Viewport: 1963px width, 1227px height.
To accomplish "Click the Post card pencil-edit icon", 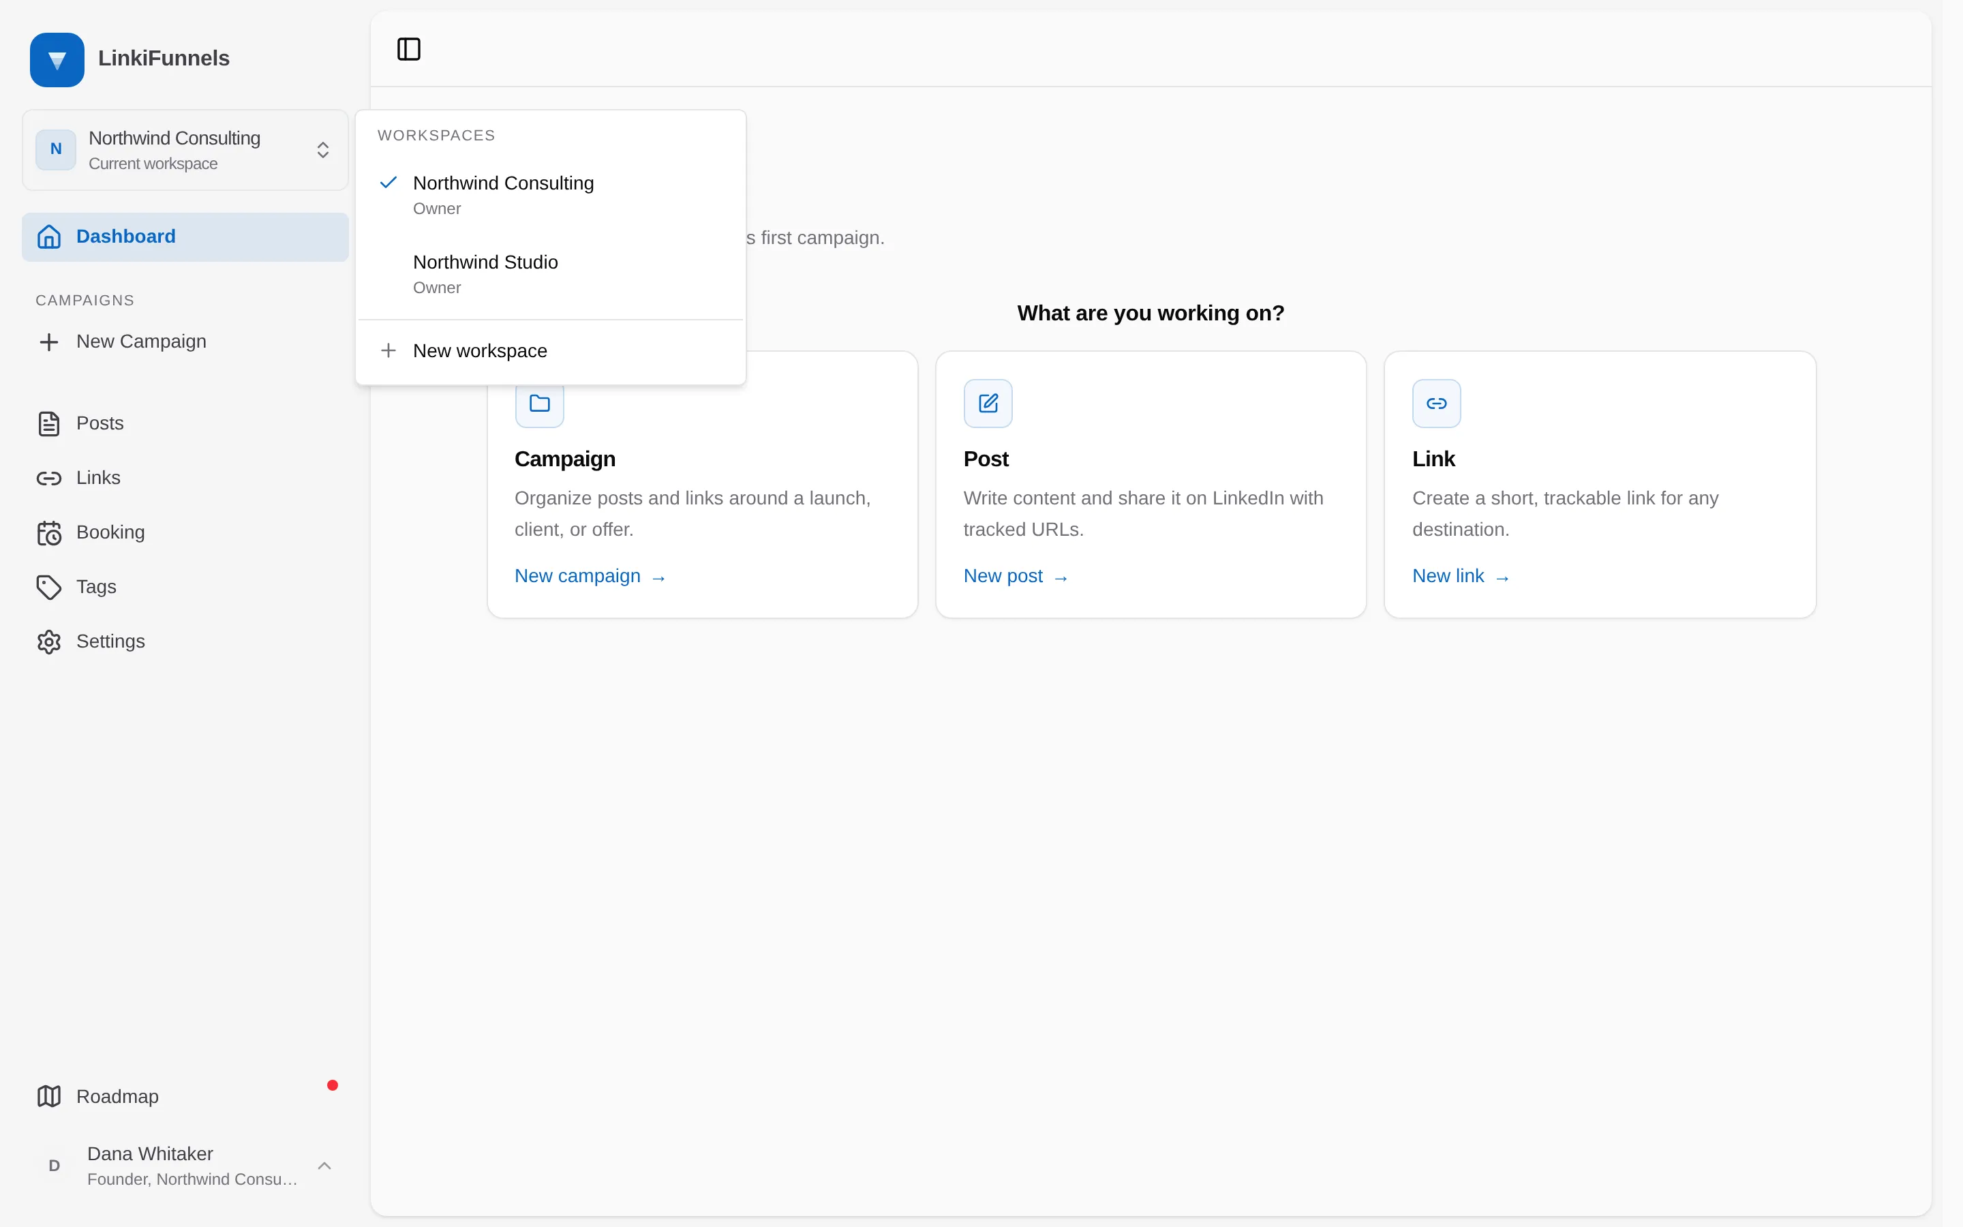I will click(x=988, y=404).
